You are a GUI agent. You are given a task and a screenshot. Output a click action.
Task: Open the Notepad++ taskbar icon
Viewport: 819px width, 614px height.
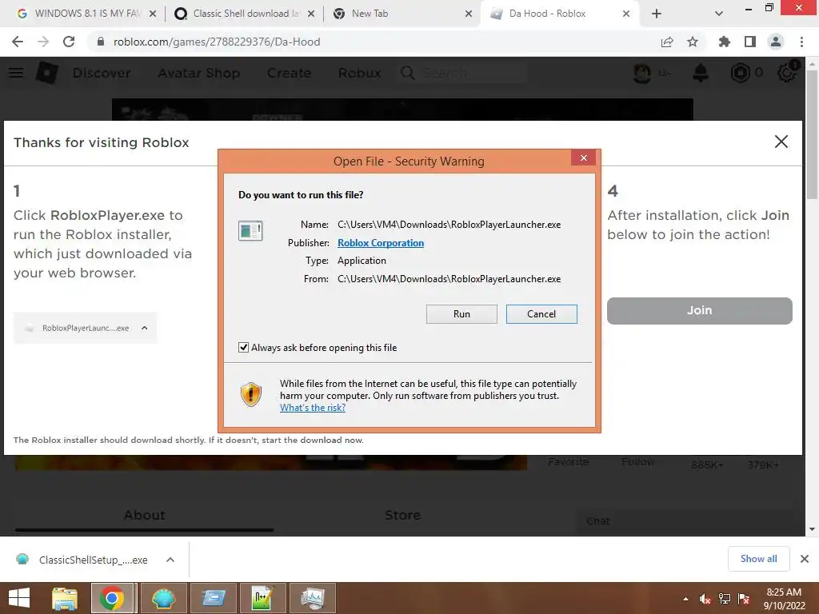(x=262, y=598)
